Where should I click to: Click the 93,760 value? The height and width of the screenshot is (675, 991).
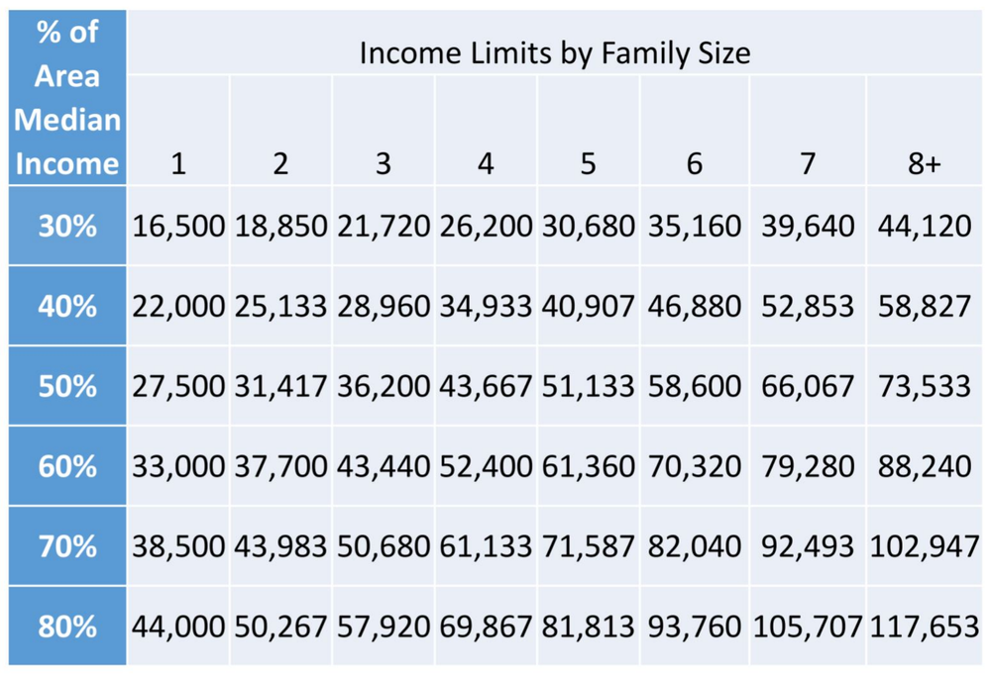pos(694,627)
